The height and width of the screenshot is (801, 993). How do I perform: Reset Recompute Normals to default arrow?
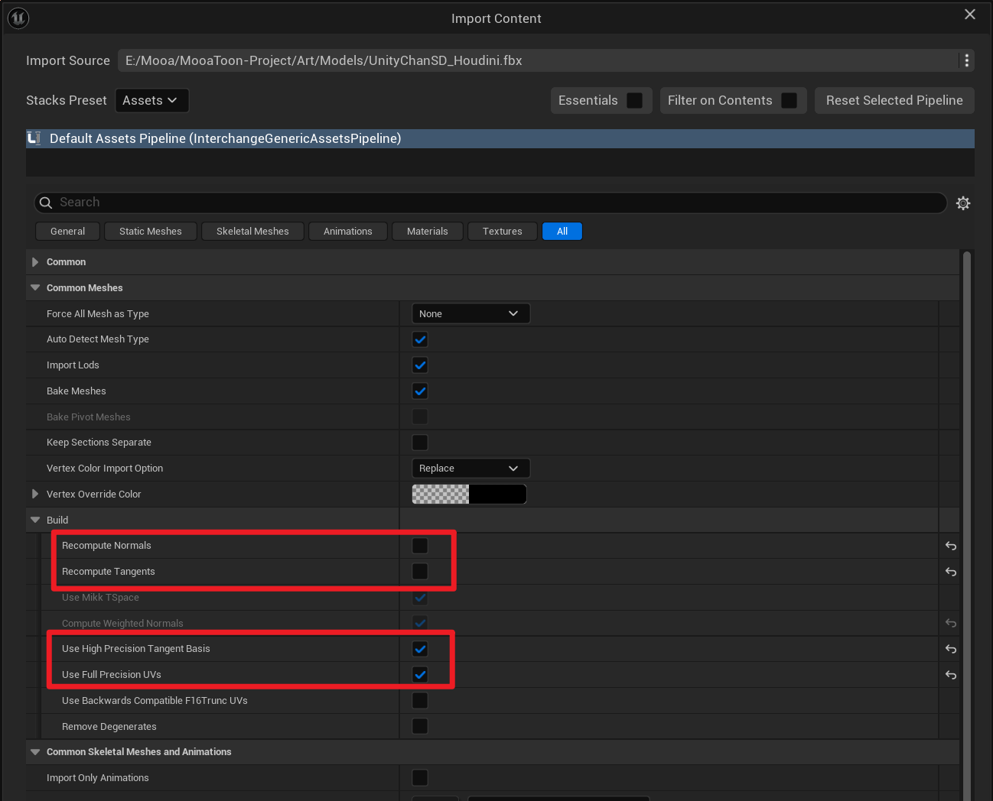[950, 546]
